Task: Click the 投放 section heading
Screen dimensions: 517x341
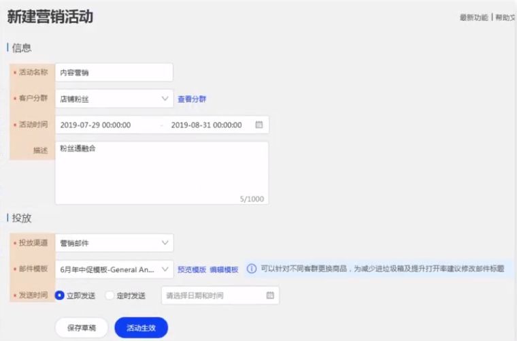Action: (22, 218)
